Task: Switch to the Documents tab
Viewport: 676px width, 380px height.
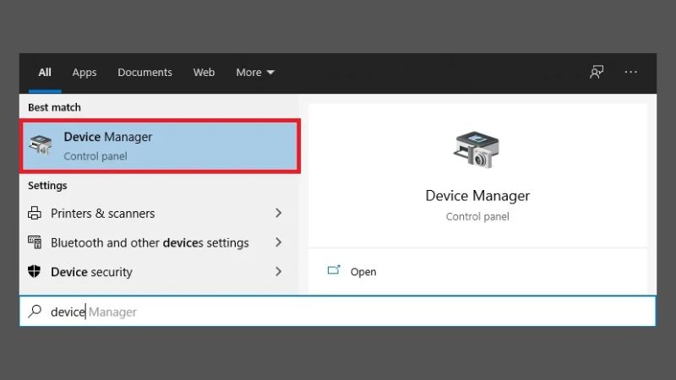Action: pyautogui.click(x=144, y=73)
